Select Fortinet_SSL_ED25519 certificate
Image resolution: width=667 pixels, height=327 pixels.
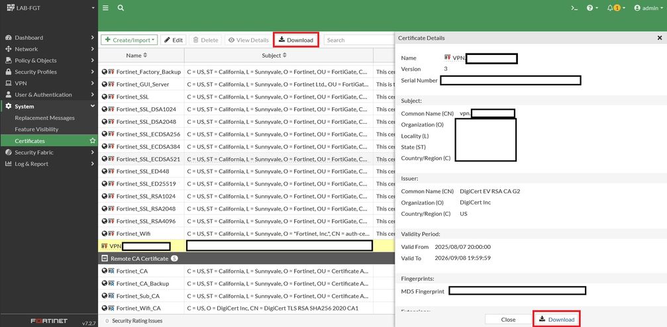pyautogui.click(x=246, y=184)
